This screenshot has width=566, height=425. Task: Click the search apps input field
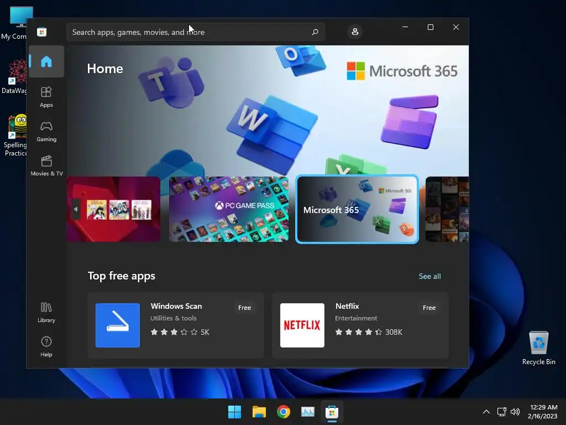click(x=196, y=32)
